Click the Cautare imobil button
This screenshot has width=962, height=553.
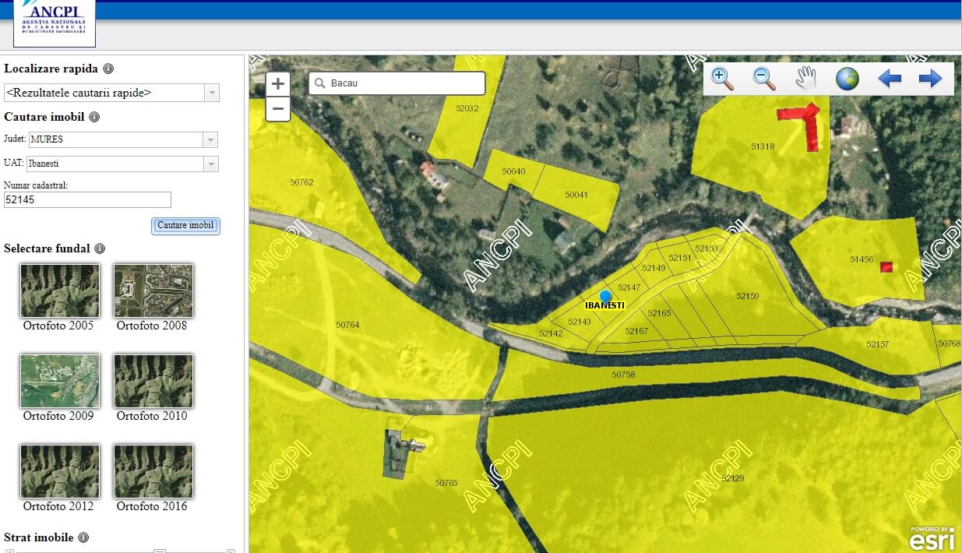click(x=185, y=226)
